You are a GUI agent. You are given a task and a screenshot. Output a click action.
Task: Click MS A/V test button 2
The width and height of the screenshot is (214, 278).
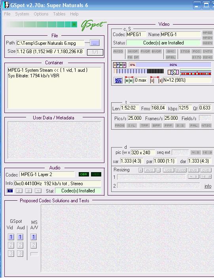coord(34,245)
